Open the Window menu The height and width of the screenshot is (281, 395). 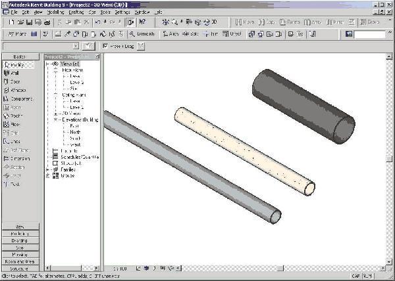(142, 12)
